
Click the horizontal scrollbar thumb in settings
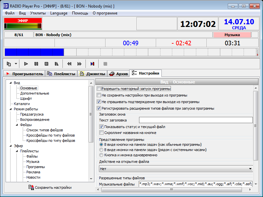(x=171, y=189)
